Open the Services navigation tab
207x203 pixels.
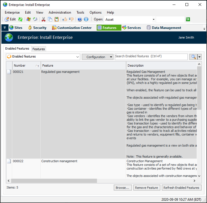point(131,28)
